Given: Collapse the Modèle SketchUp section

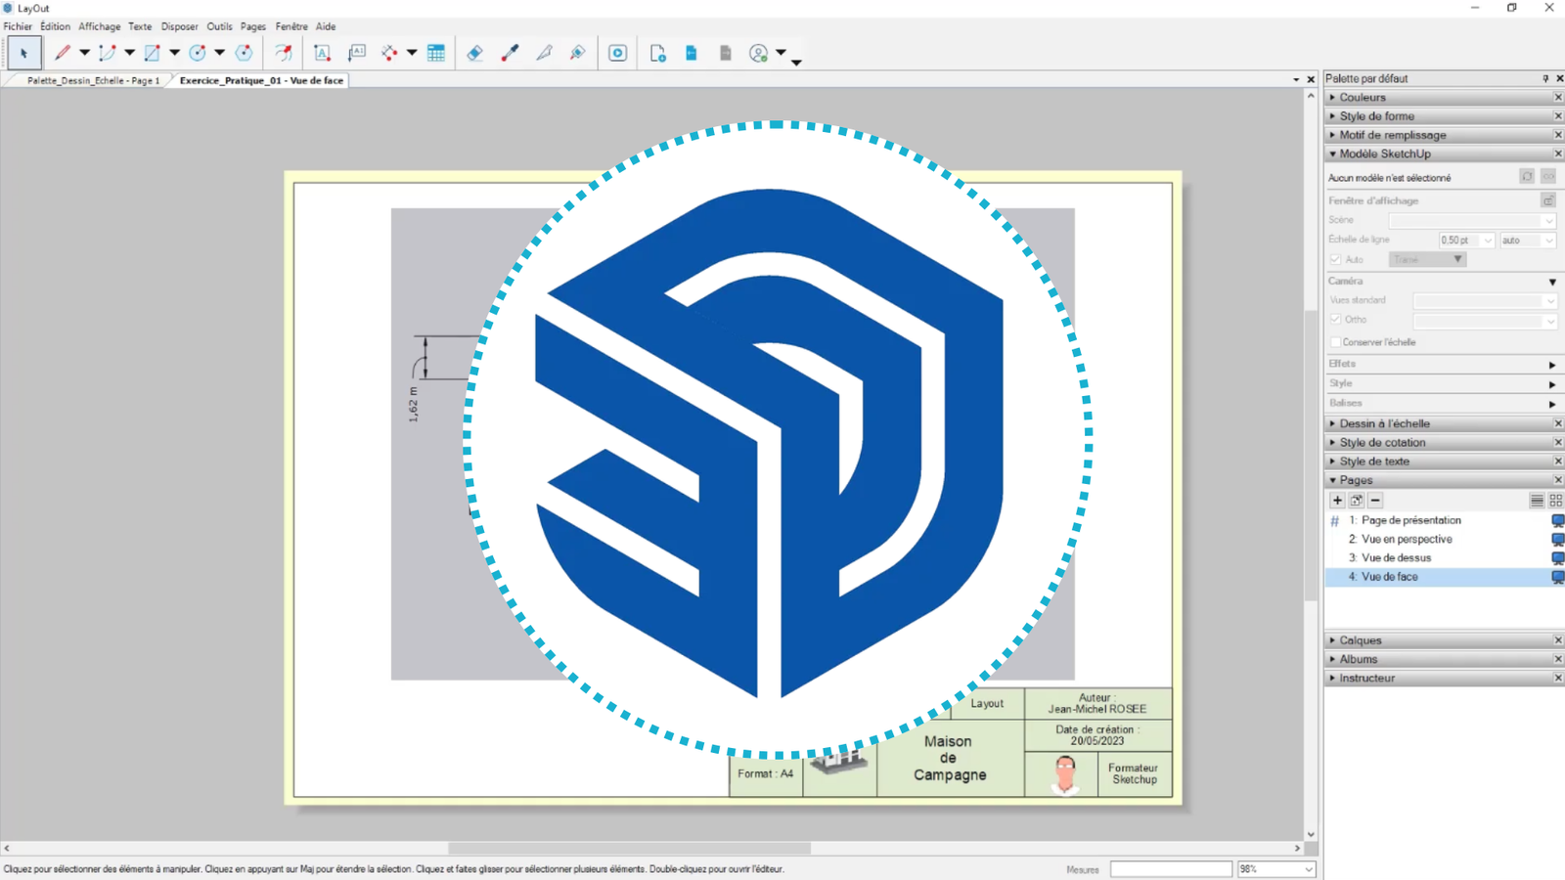Looking at the screenshot, I should (1333, 154).
